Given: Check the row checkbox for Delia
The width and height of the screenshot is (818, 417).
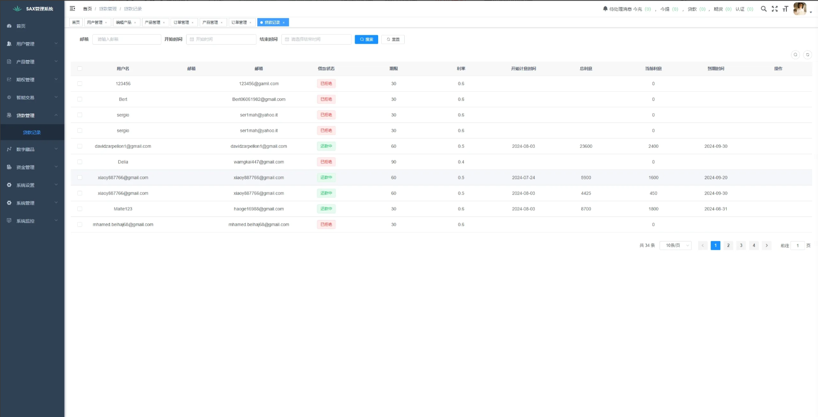Looking at the screenshot, I should point(80,162).
